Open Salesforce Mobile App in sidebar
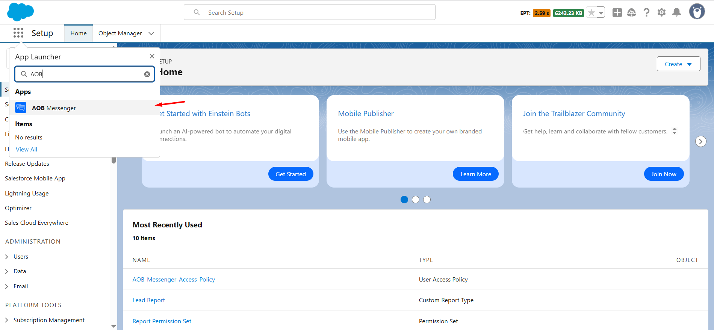The width and height of the screenshot is (714, 330). pos(35,179)
